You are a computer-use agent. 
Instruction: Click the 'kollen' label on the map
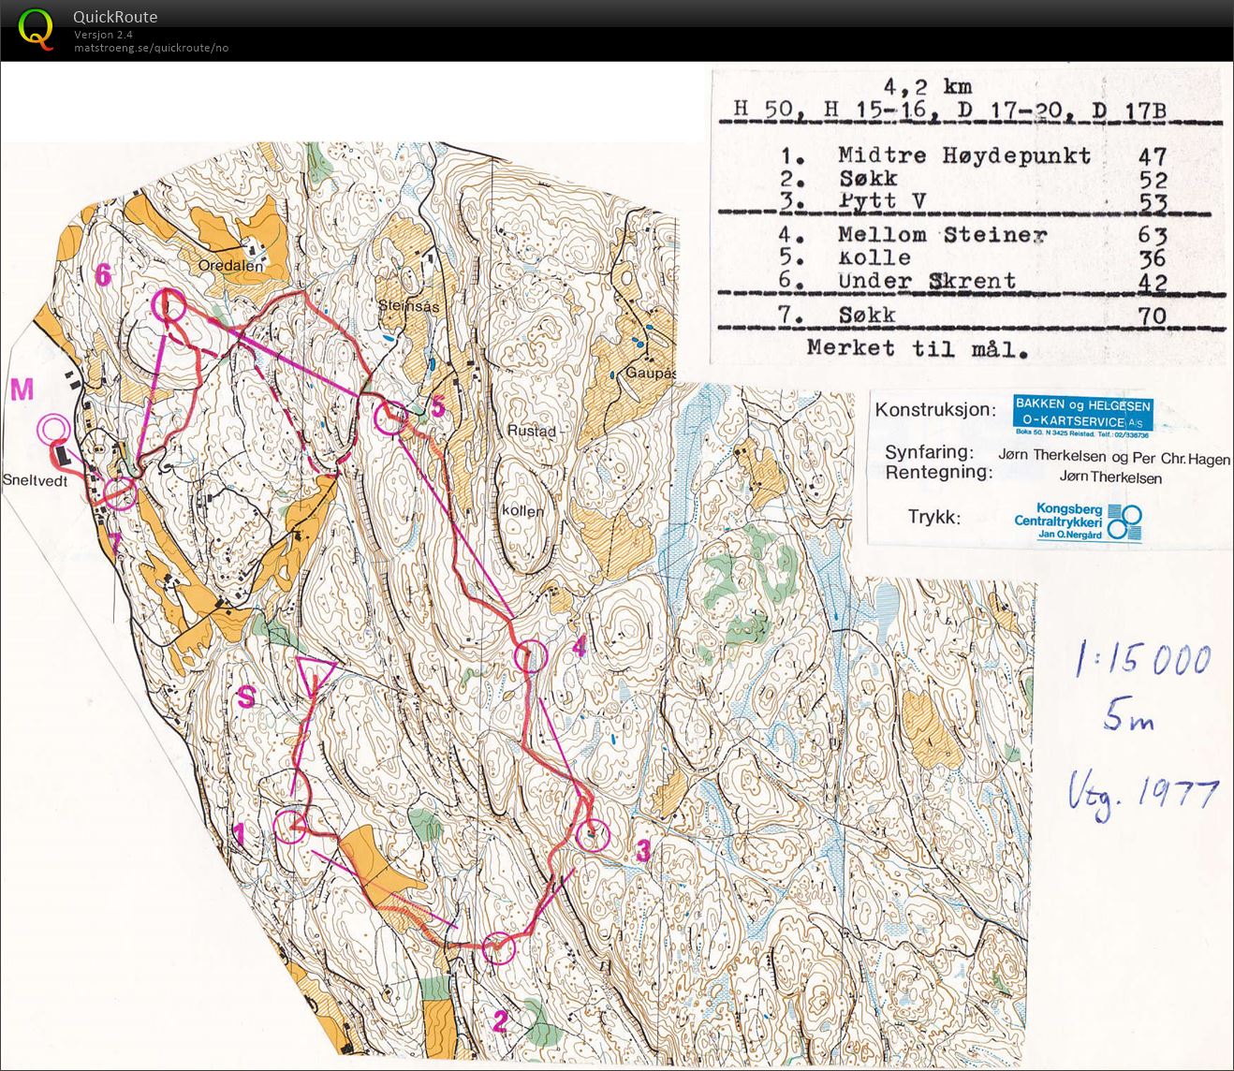522,511
